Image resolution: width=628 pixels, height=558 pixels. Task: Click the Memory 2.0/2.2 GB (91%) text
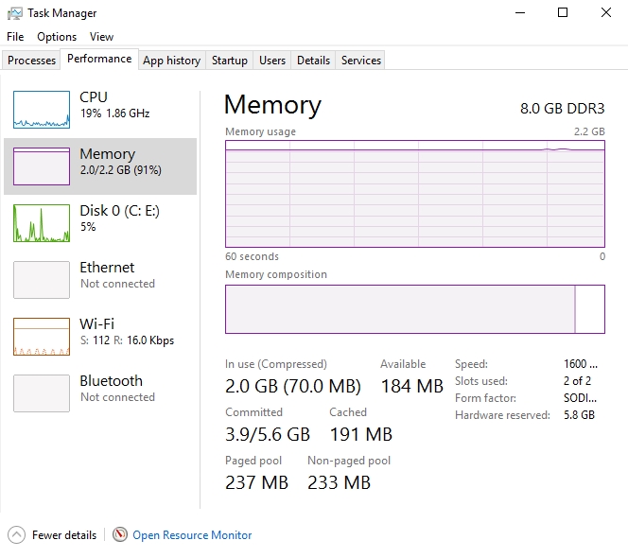tap(121, 170)
